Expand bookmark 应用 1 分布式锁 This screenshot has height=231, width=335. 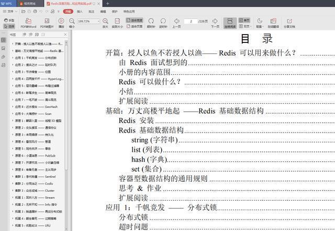coord(13,58)
